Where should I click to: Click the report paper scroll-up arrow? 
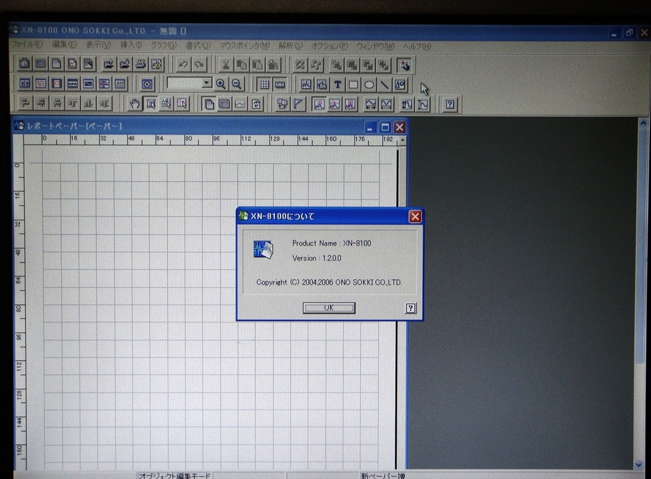(402, 141)
